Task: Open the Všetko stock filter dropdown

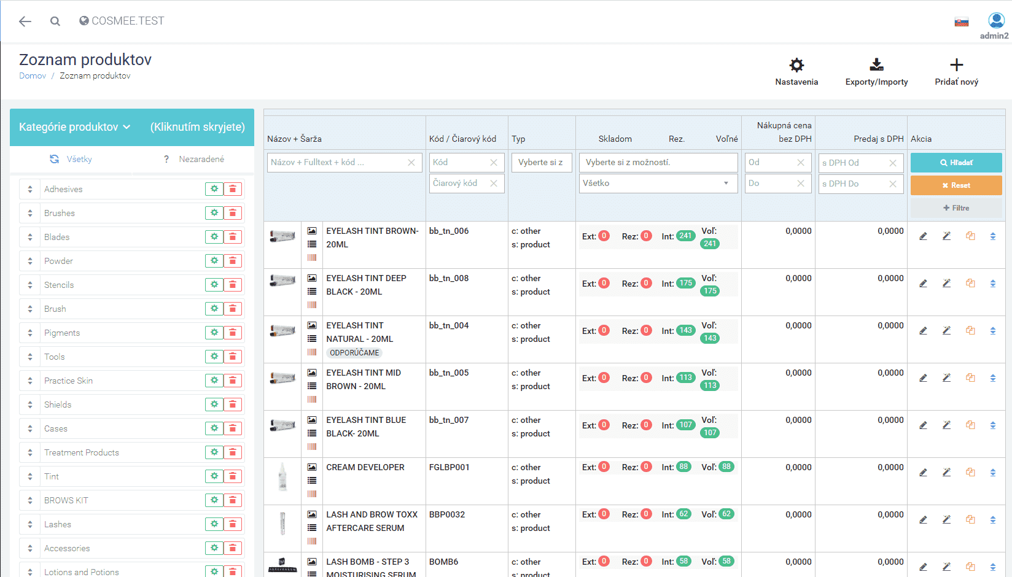Action: coord(658,184)
